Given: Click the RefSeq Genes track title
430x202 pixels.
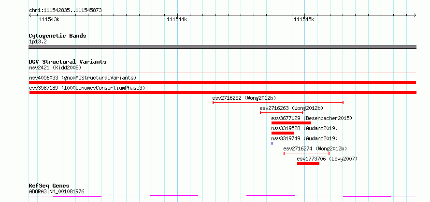Looking at the screenshot, I should click(49, 186).
